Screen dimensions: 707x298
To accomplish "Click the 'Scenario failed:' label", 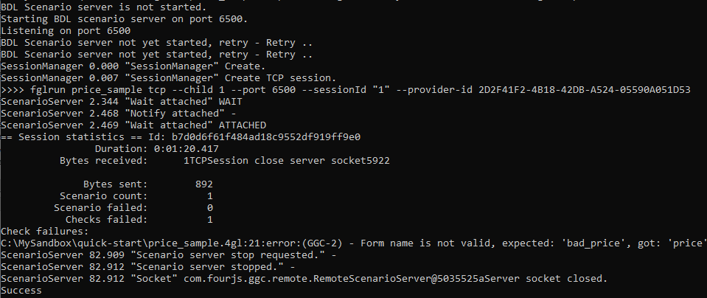I will coord(100,207).
